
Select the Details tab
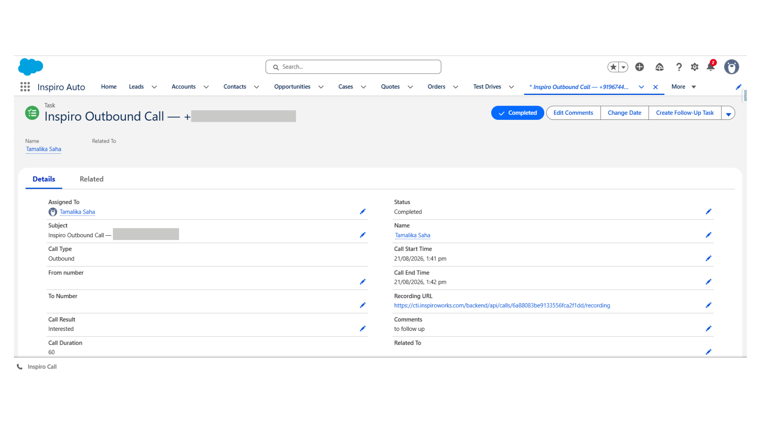point(44,179)
